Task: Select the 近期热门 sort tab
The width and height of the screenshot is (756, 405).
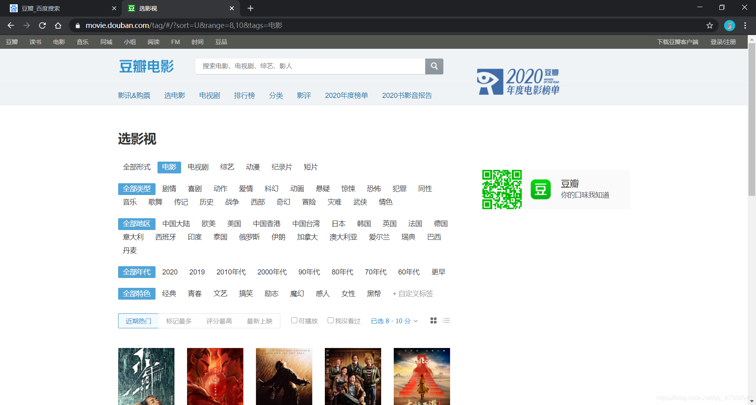Action: tap(138, 321)
